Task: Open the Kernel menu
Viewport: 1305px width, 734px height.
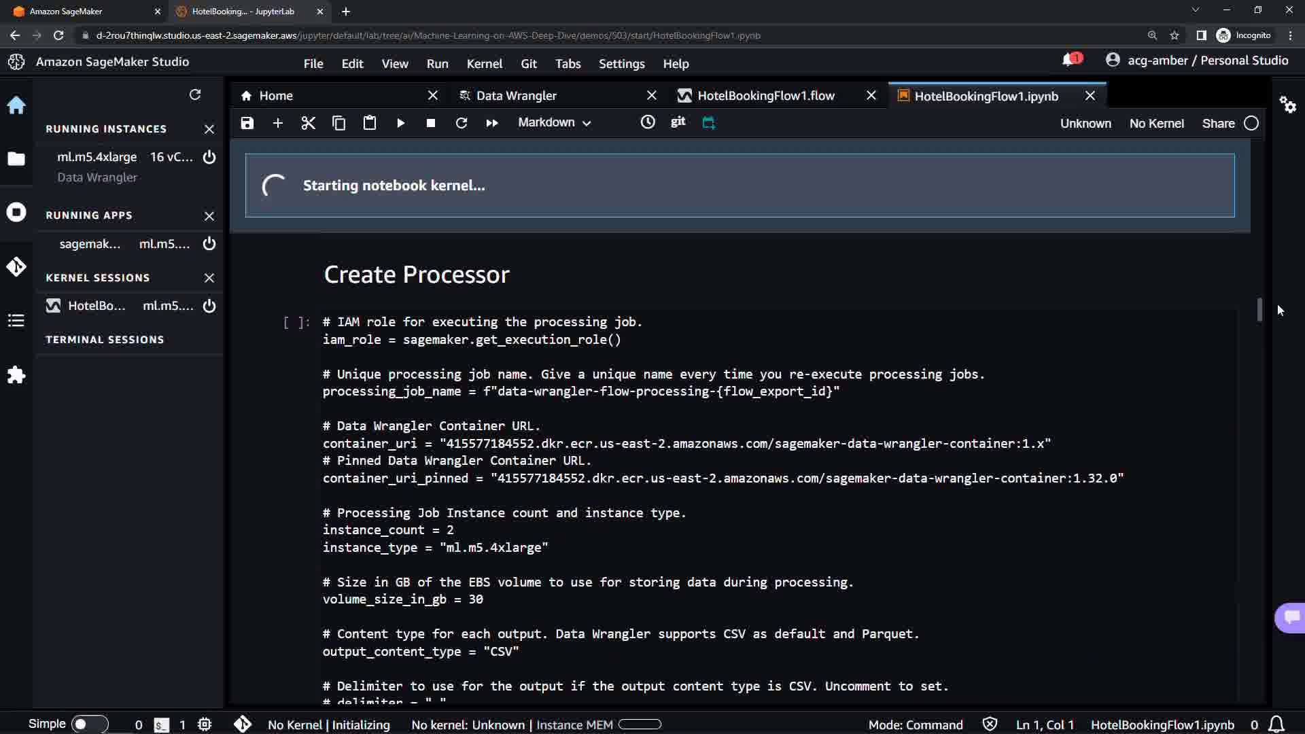Action: pos(484,63)
